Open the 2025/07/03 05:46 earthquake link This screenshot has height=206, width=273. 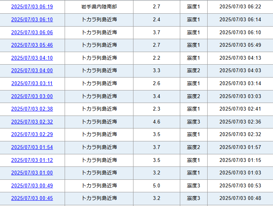coord(32,45)
